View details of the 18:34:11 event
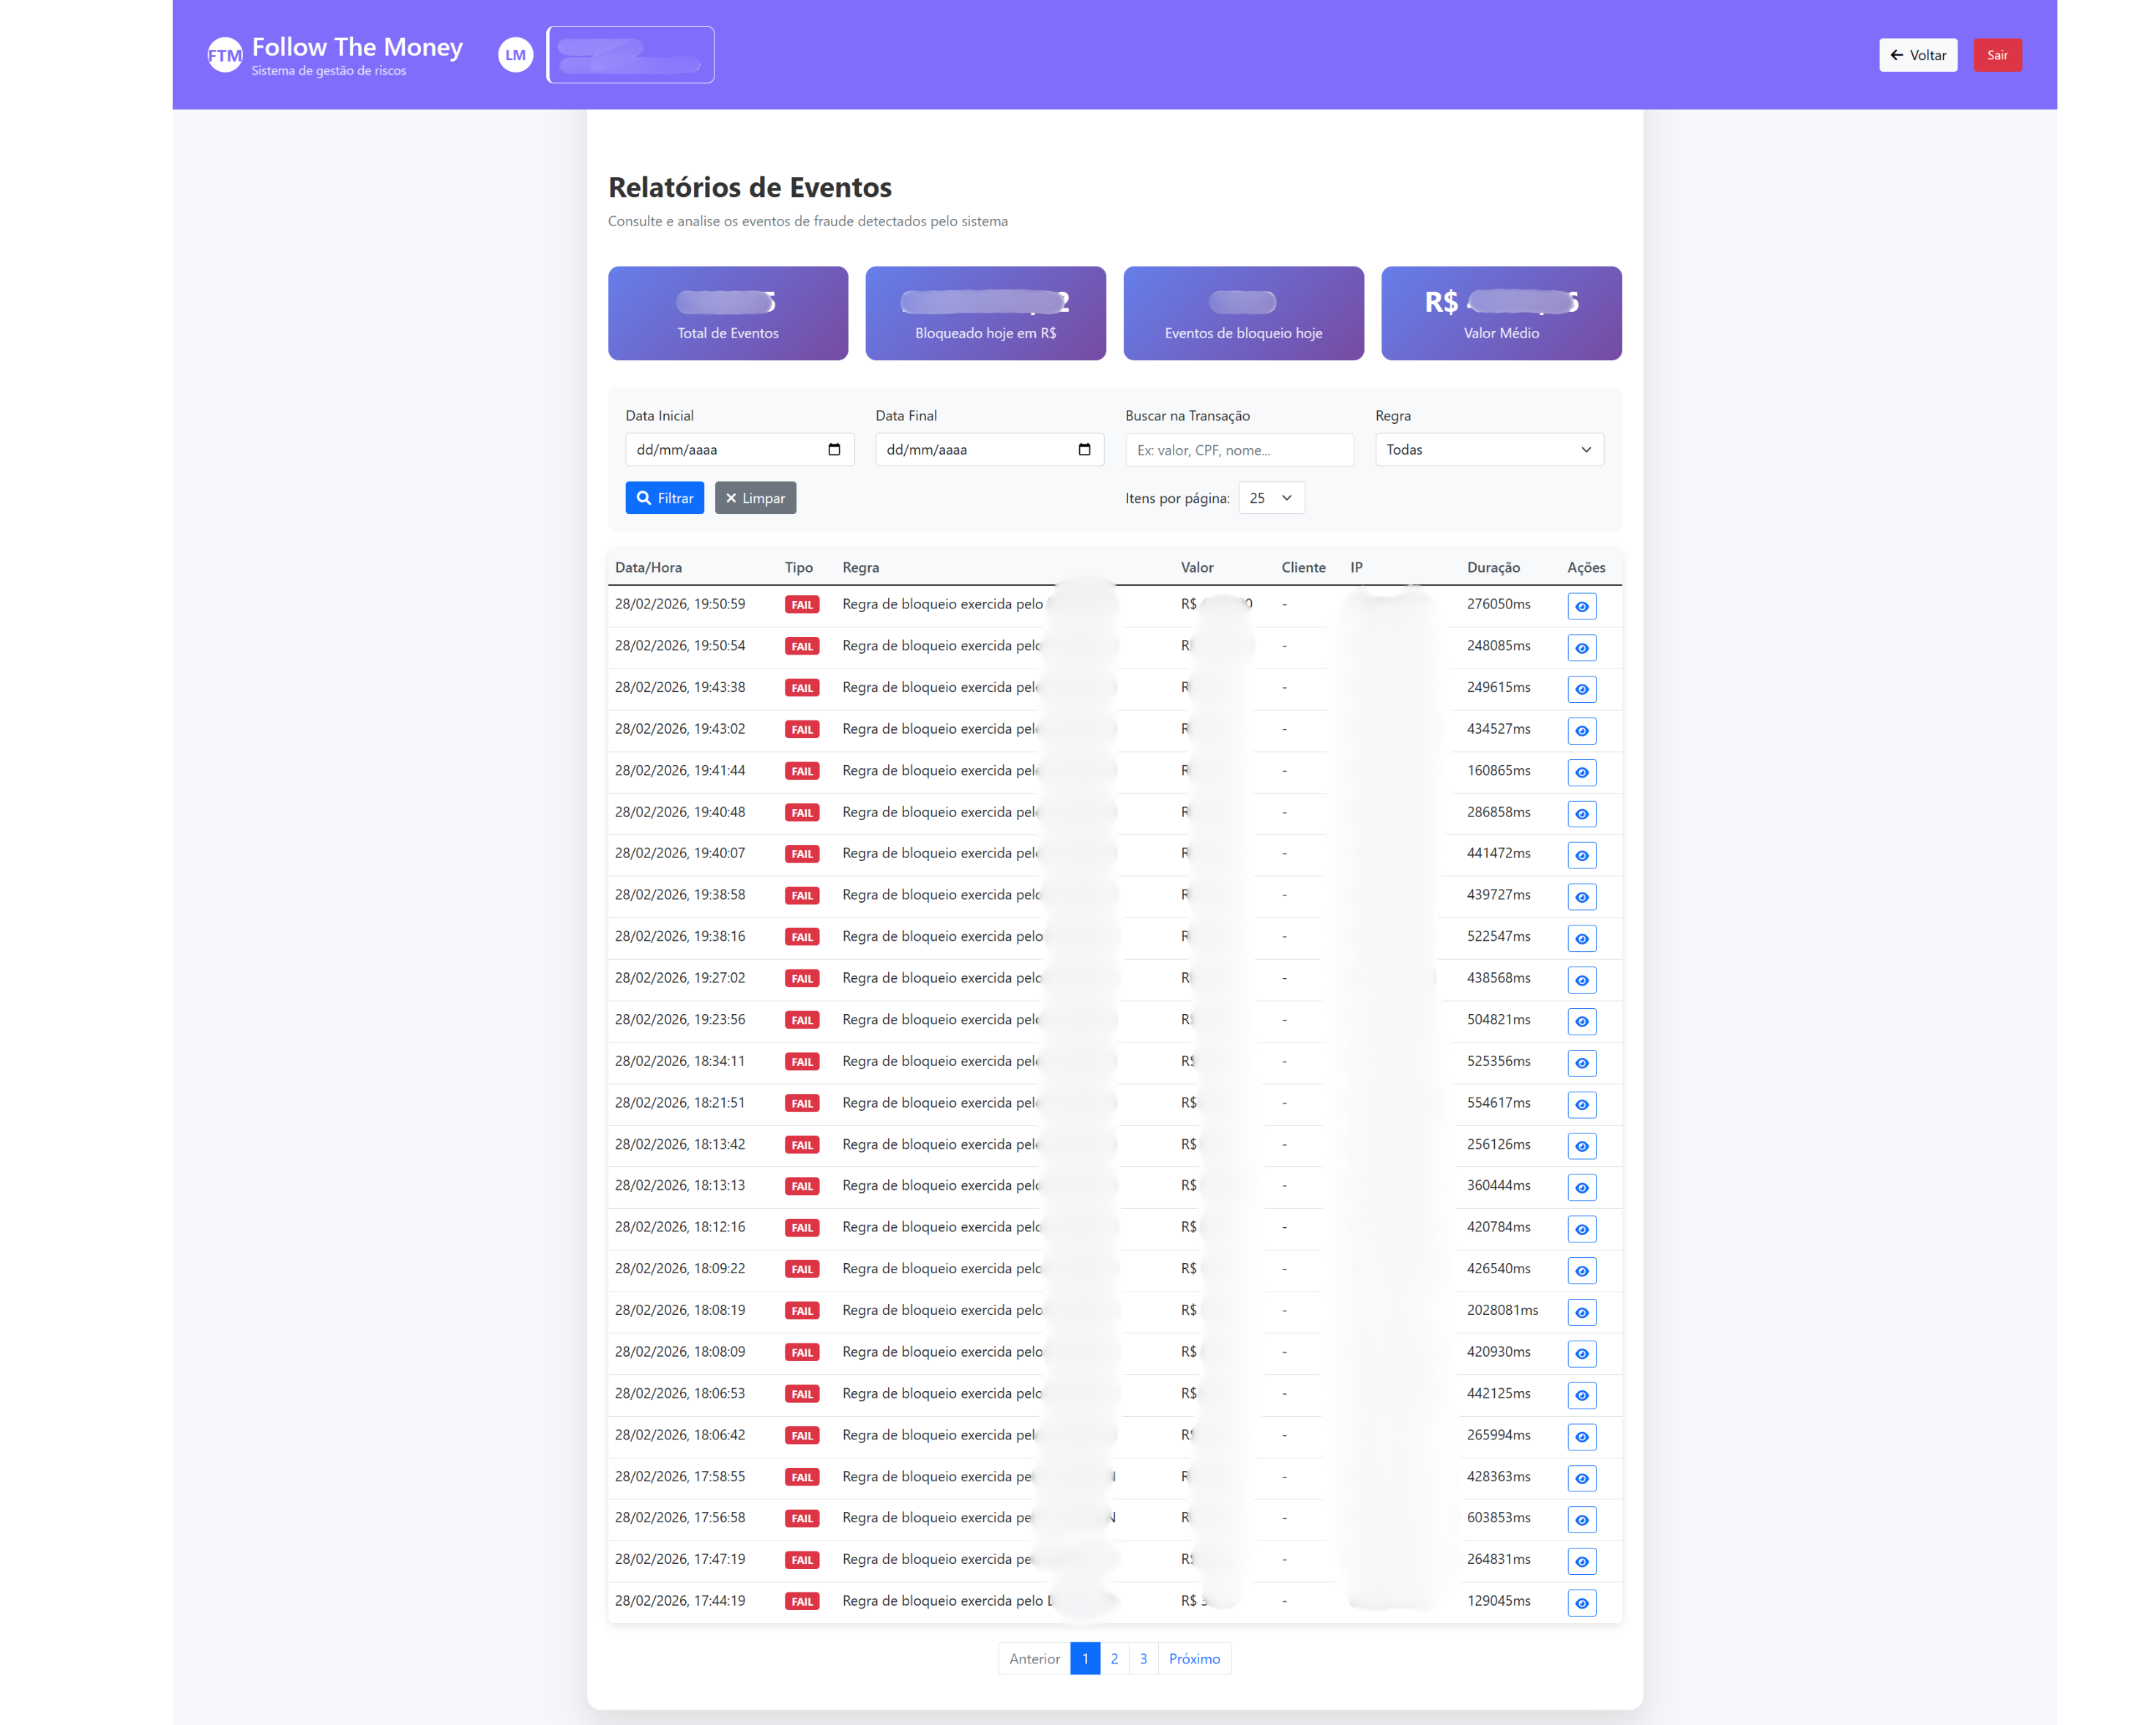2156x1725 pixels. (1581, 1063)
